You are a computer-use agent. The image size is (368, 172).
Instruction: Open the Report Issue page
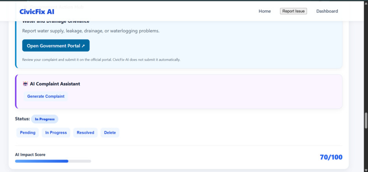click(x=294, y=11)
